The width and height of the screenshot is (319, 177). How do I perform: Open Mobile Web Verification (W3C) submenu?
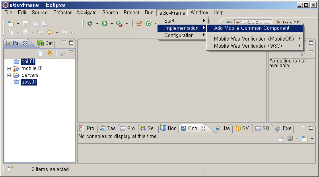(255, 46)
